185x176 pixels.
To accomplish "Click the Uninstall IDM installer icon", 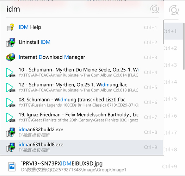I will 11,42.
